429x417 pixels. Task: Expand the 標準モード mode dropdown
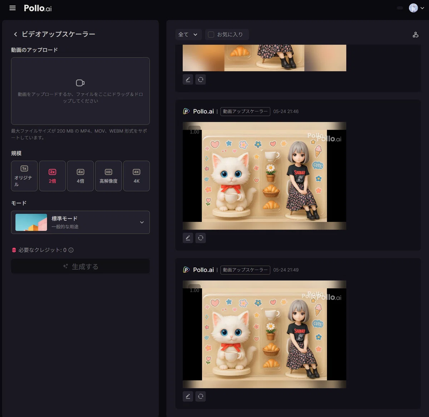pyautogui.click(x=80, y=222)
